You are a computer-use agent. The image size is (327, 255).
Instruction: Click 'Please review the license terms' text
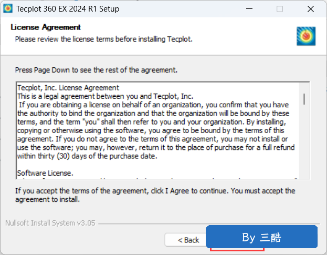[x=103, y=39]
